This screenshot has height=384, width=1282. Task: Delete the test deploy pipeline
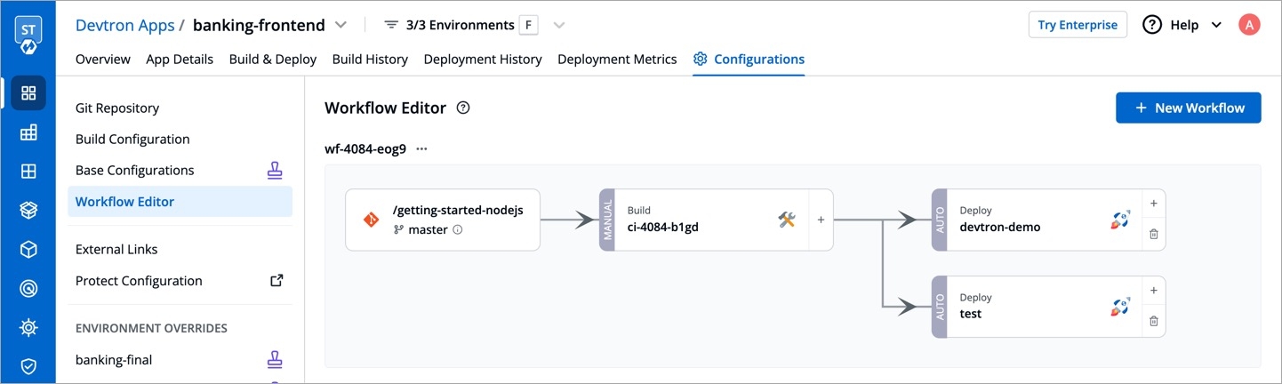coord(1153,322)
